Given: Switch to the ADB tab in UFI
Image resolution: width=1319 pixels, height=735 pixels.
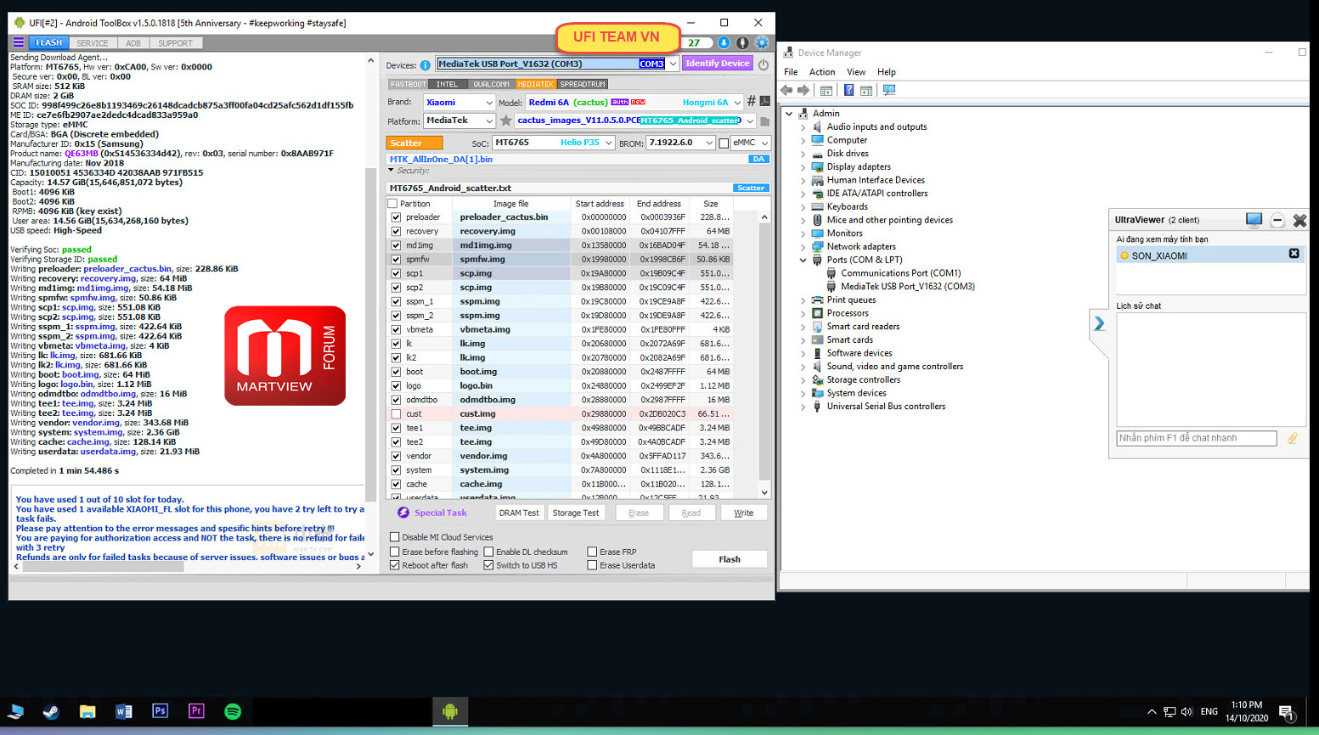Looking at the screenshot, I should coord(133,43).
